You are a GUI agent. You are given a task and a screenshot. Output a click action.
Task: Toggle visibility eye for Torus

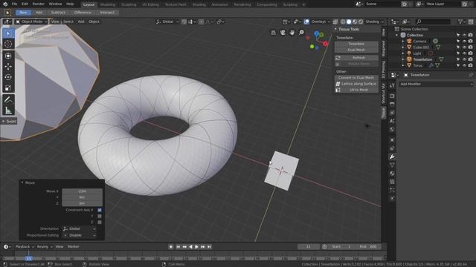click(x=464, y=65)
